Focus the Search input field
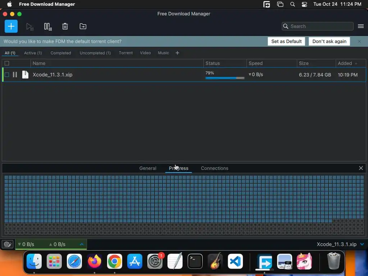 click(318, 26)
